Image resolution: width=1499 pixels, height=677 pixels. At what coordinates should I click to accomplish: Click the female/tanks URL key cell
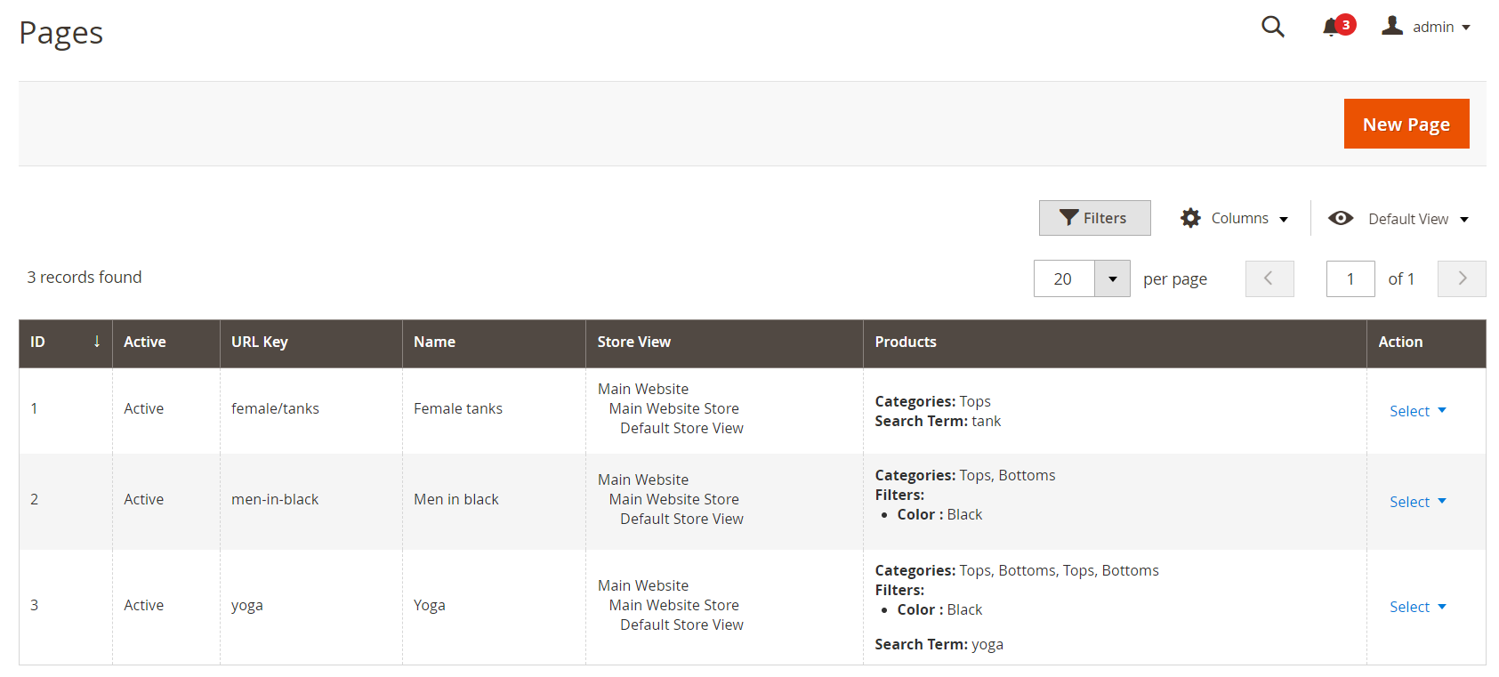(275, 408)
